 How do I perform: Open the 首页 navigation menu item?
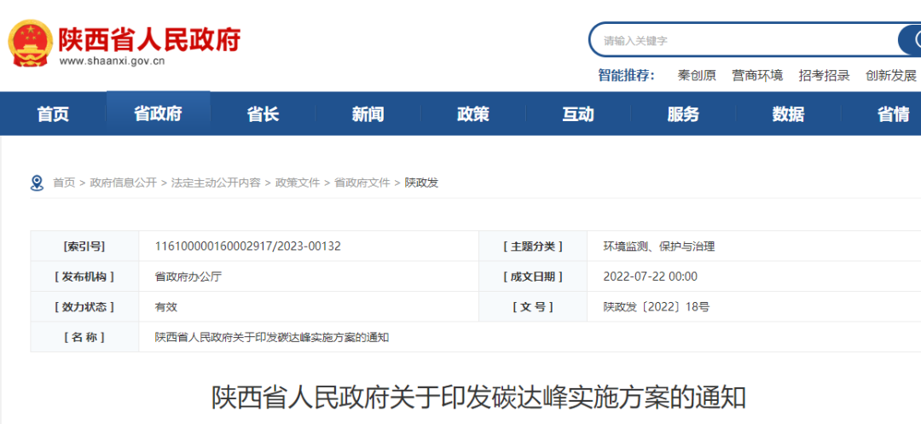click(53, 114)
